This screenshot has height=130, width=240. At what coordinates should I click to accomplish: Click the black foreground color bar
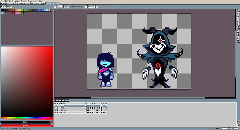pos(26,122)
